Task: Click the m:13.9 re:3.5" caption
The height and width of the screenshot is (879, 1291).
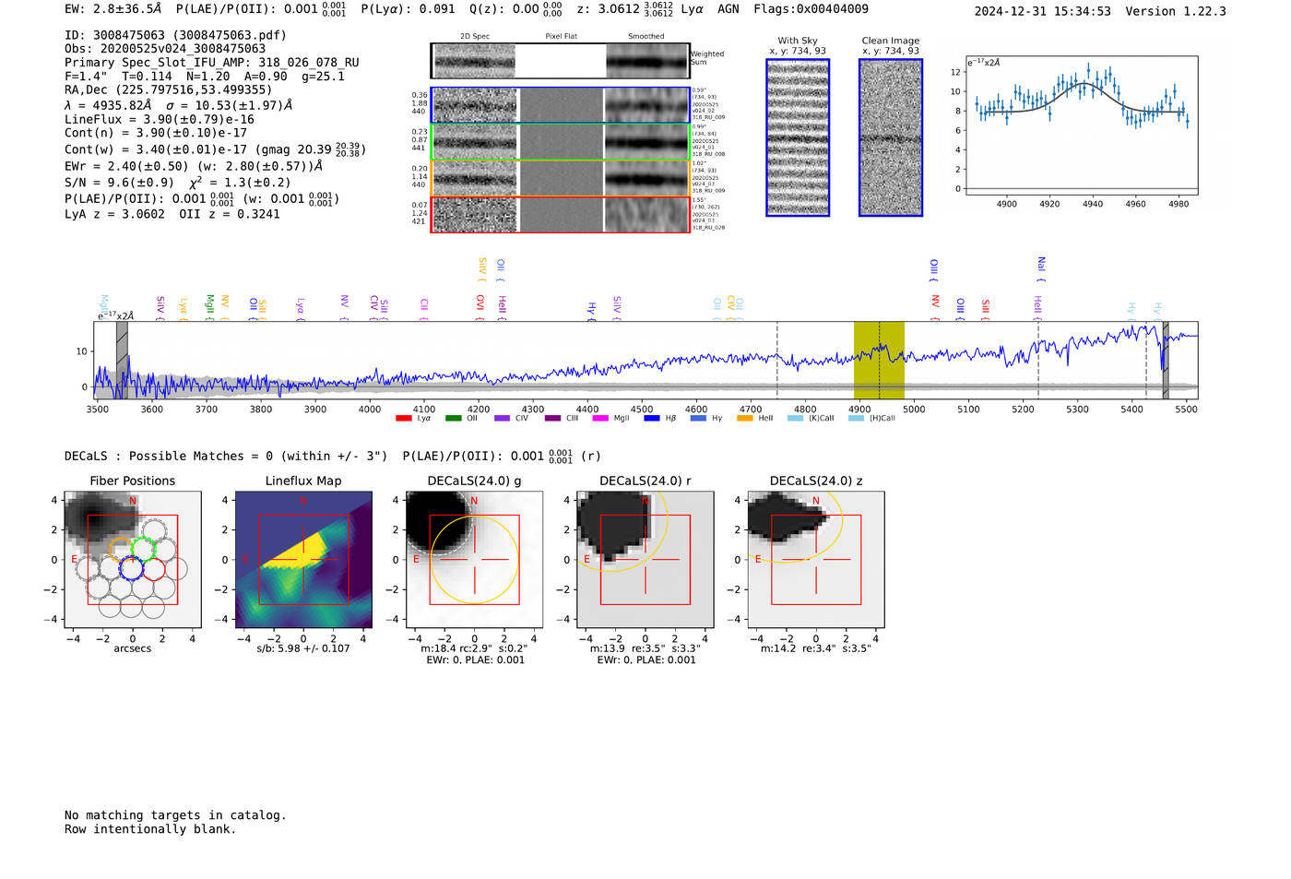Action: pyautogui.click(x=645, y=648)
